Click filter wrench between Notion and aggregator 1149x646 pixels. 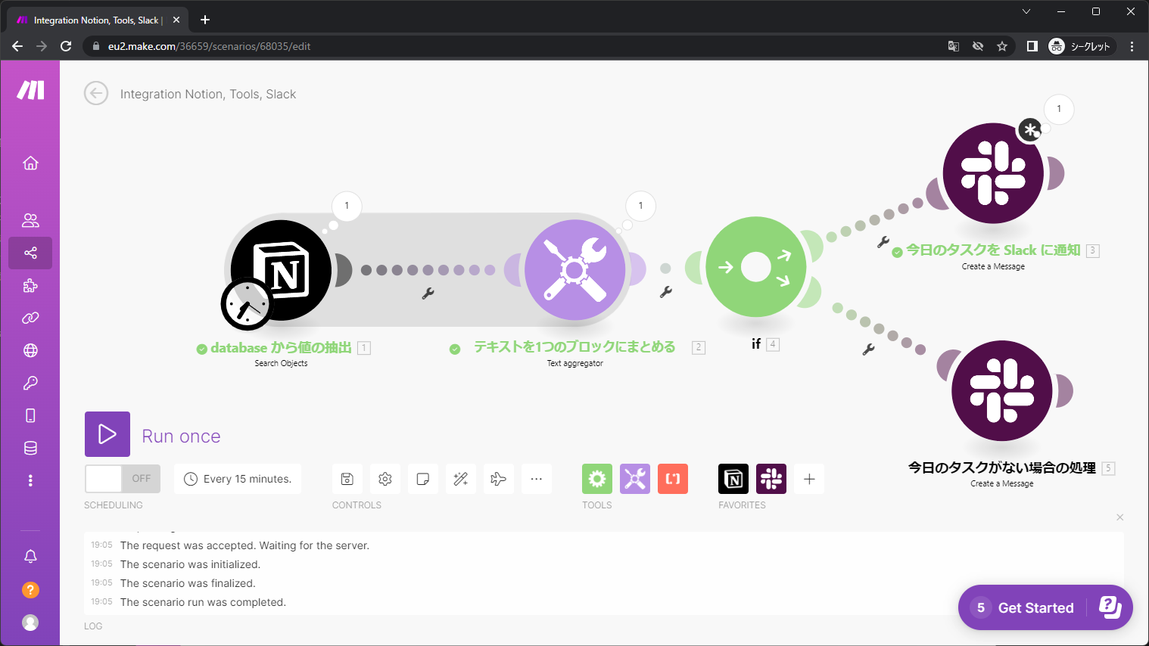tap(428, 293)
